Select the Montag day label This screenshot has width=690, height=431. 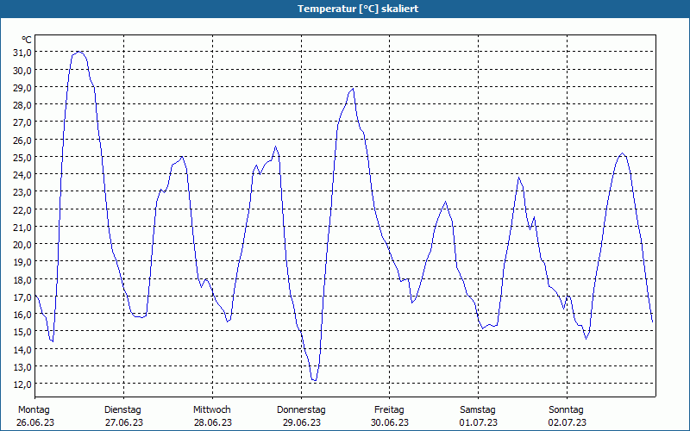pos(34,410)
